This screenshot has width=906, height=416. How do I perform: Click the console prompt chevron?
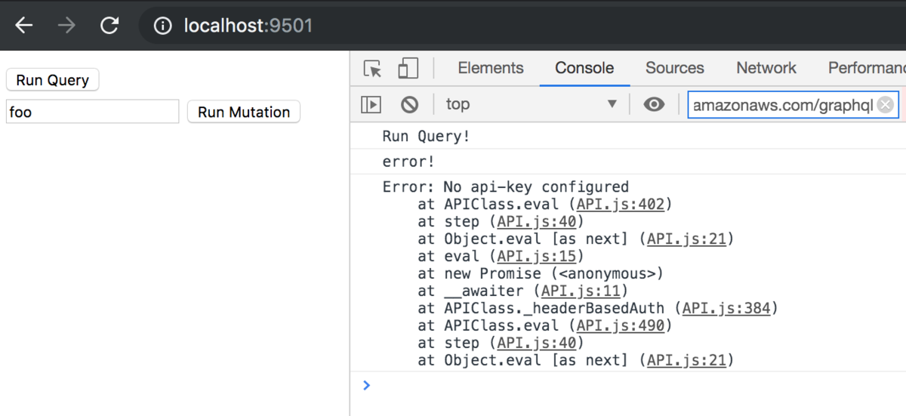(x=367, y=386)
